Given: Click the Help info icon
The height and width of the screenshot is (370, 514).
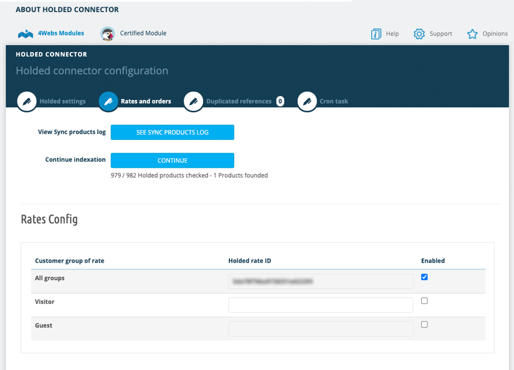Looking at the screenshot, I should tap(376, 34).
